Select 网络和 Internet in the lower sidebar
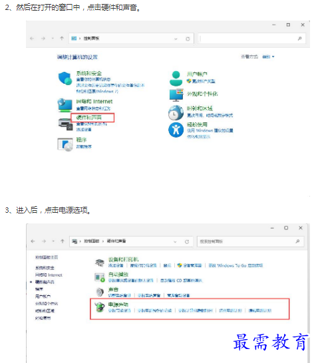The height and width of the screenshot is (363, 314). pos(49,275)
